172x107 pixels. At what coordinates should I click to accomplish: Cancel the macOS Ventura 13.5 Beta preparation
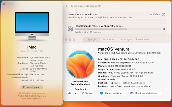tap(164, 29)
